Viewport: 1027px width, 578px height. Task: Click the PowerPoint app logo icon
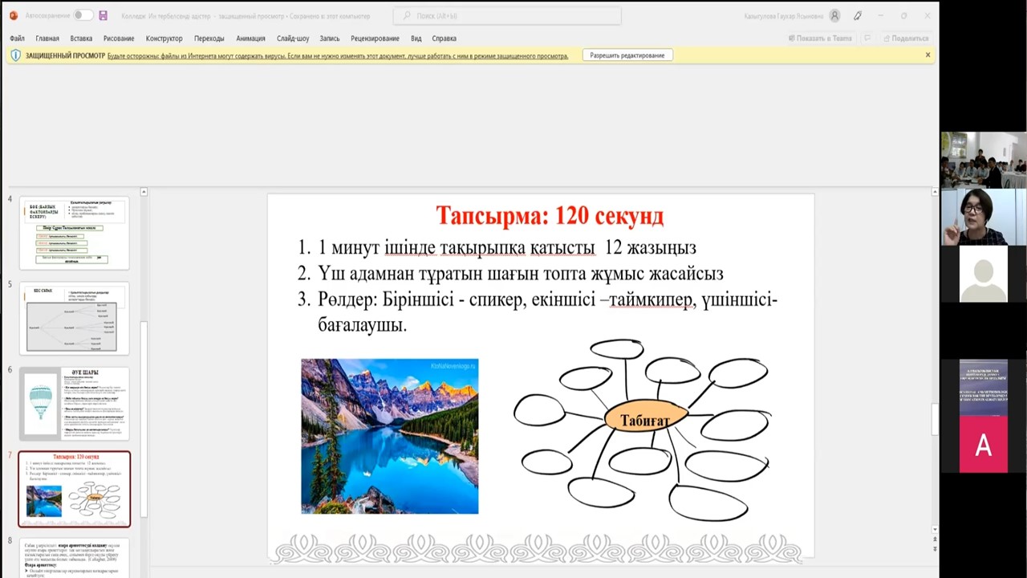[13, 15]
